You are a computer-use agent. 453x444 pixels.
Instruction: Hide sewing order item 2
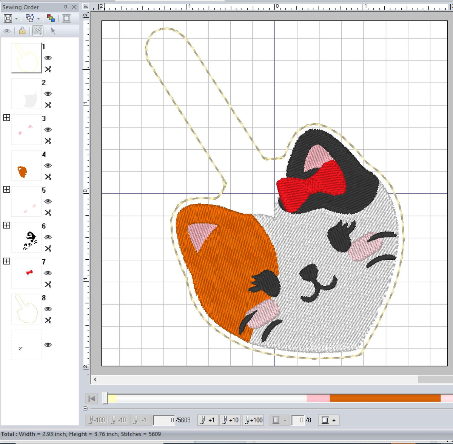[48, 93]
